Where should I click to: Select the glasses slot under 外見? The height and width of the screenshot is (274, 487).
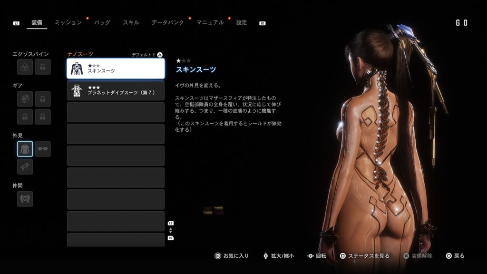(x=42, y=149)
